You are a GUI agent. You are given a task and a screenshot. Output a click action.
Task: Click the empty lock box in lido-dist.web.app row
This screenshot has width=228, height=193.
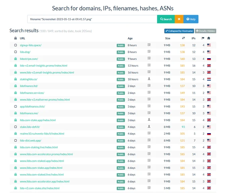(x=15, y=140)
